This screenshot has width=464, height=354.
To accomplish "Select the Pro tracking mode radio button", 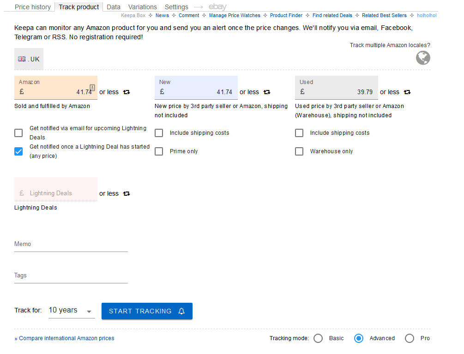I will [410, 338].
